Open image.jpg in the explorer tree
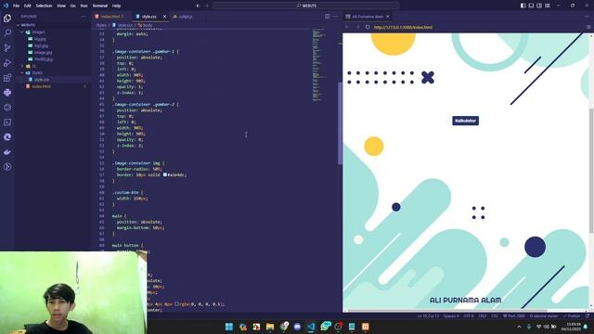The height and width of the screenshot is (334, 594). click(x=53, y=52)
